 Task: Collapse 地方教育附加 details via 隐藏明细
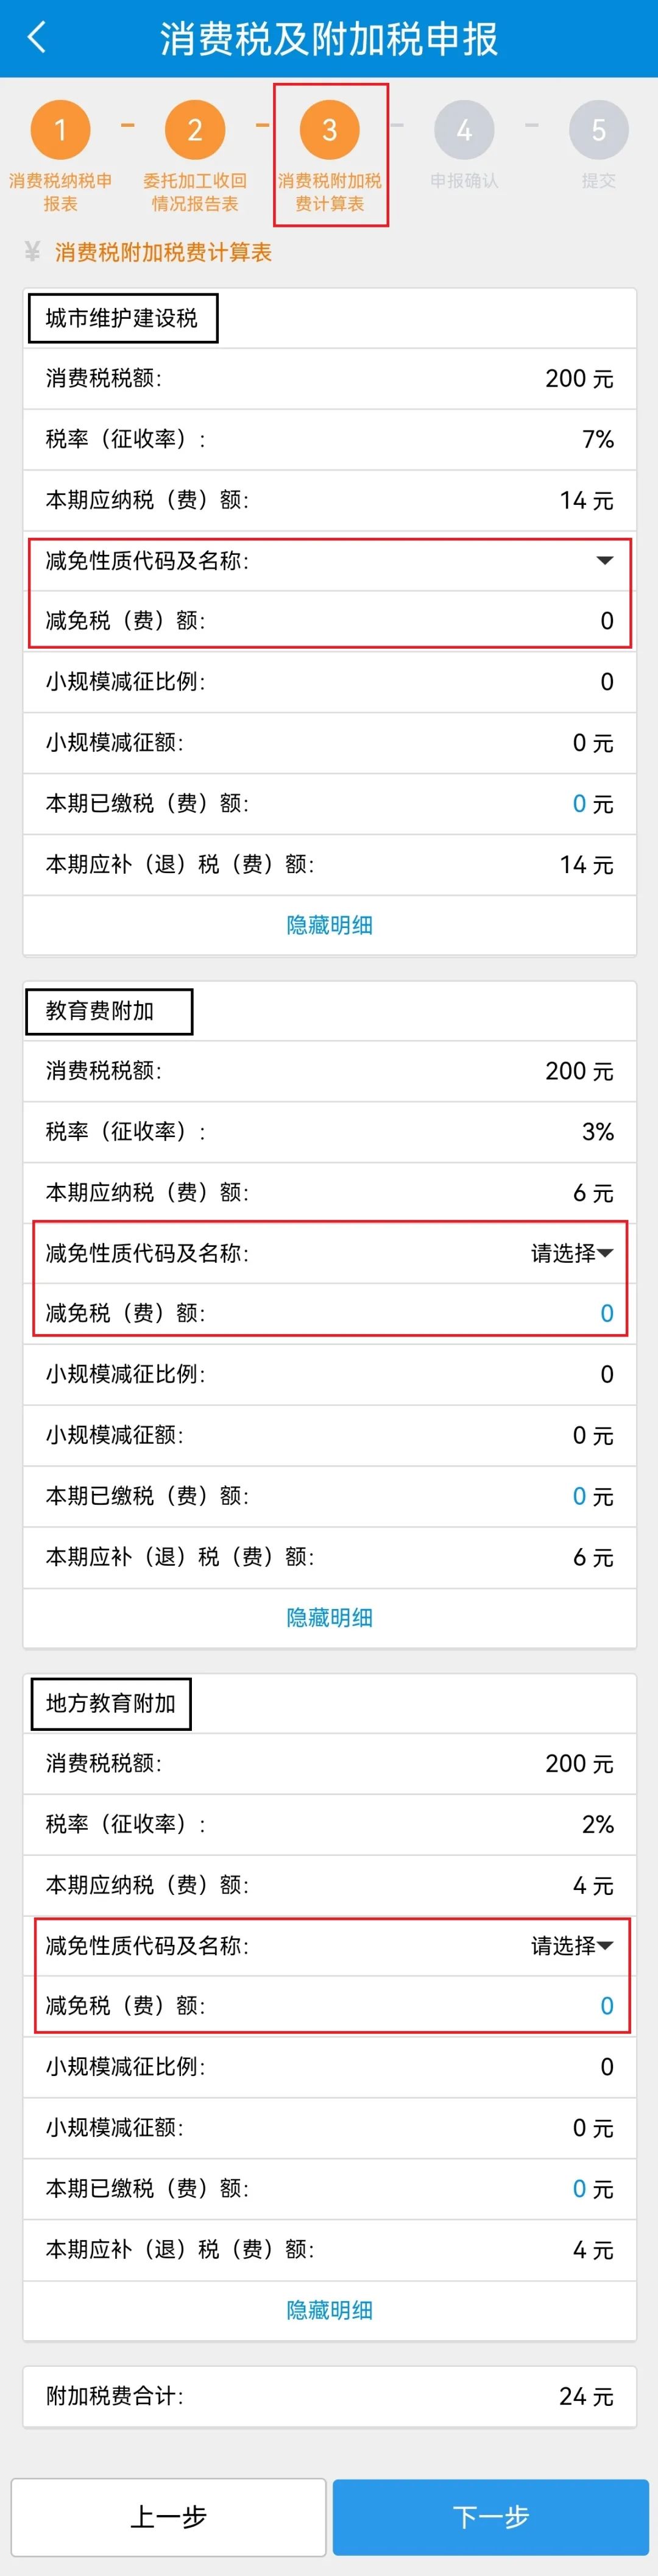[329, 2311]
